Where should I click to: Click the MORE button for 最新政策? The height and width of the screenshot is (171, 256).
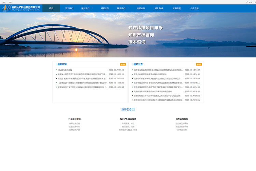tap(123, 64)
